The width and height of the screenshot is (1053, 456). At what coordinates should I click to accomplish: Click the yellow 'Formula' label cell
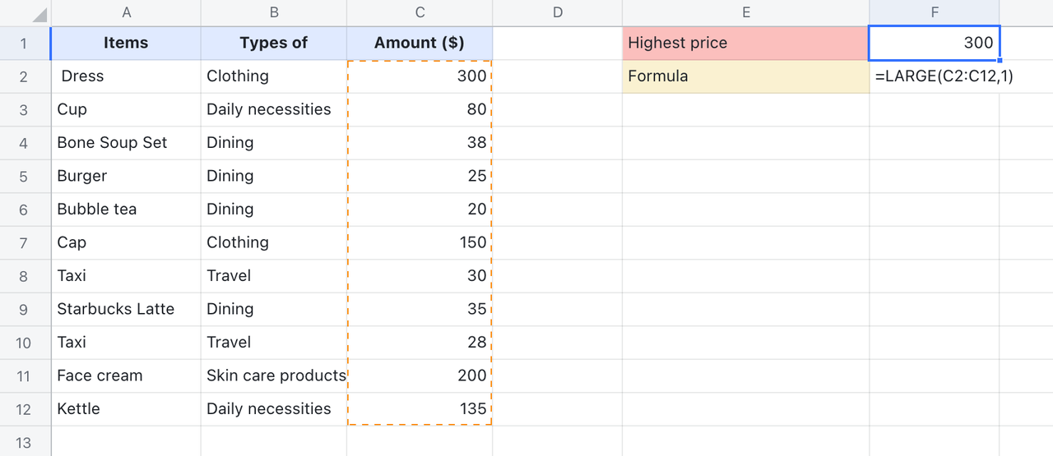pyautogui.click(x=745, y=76)
